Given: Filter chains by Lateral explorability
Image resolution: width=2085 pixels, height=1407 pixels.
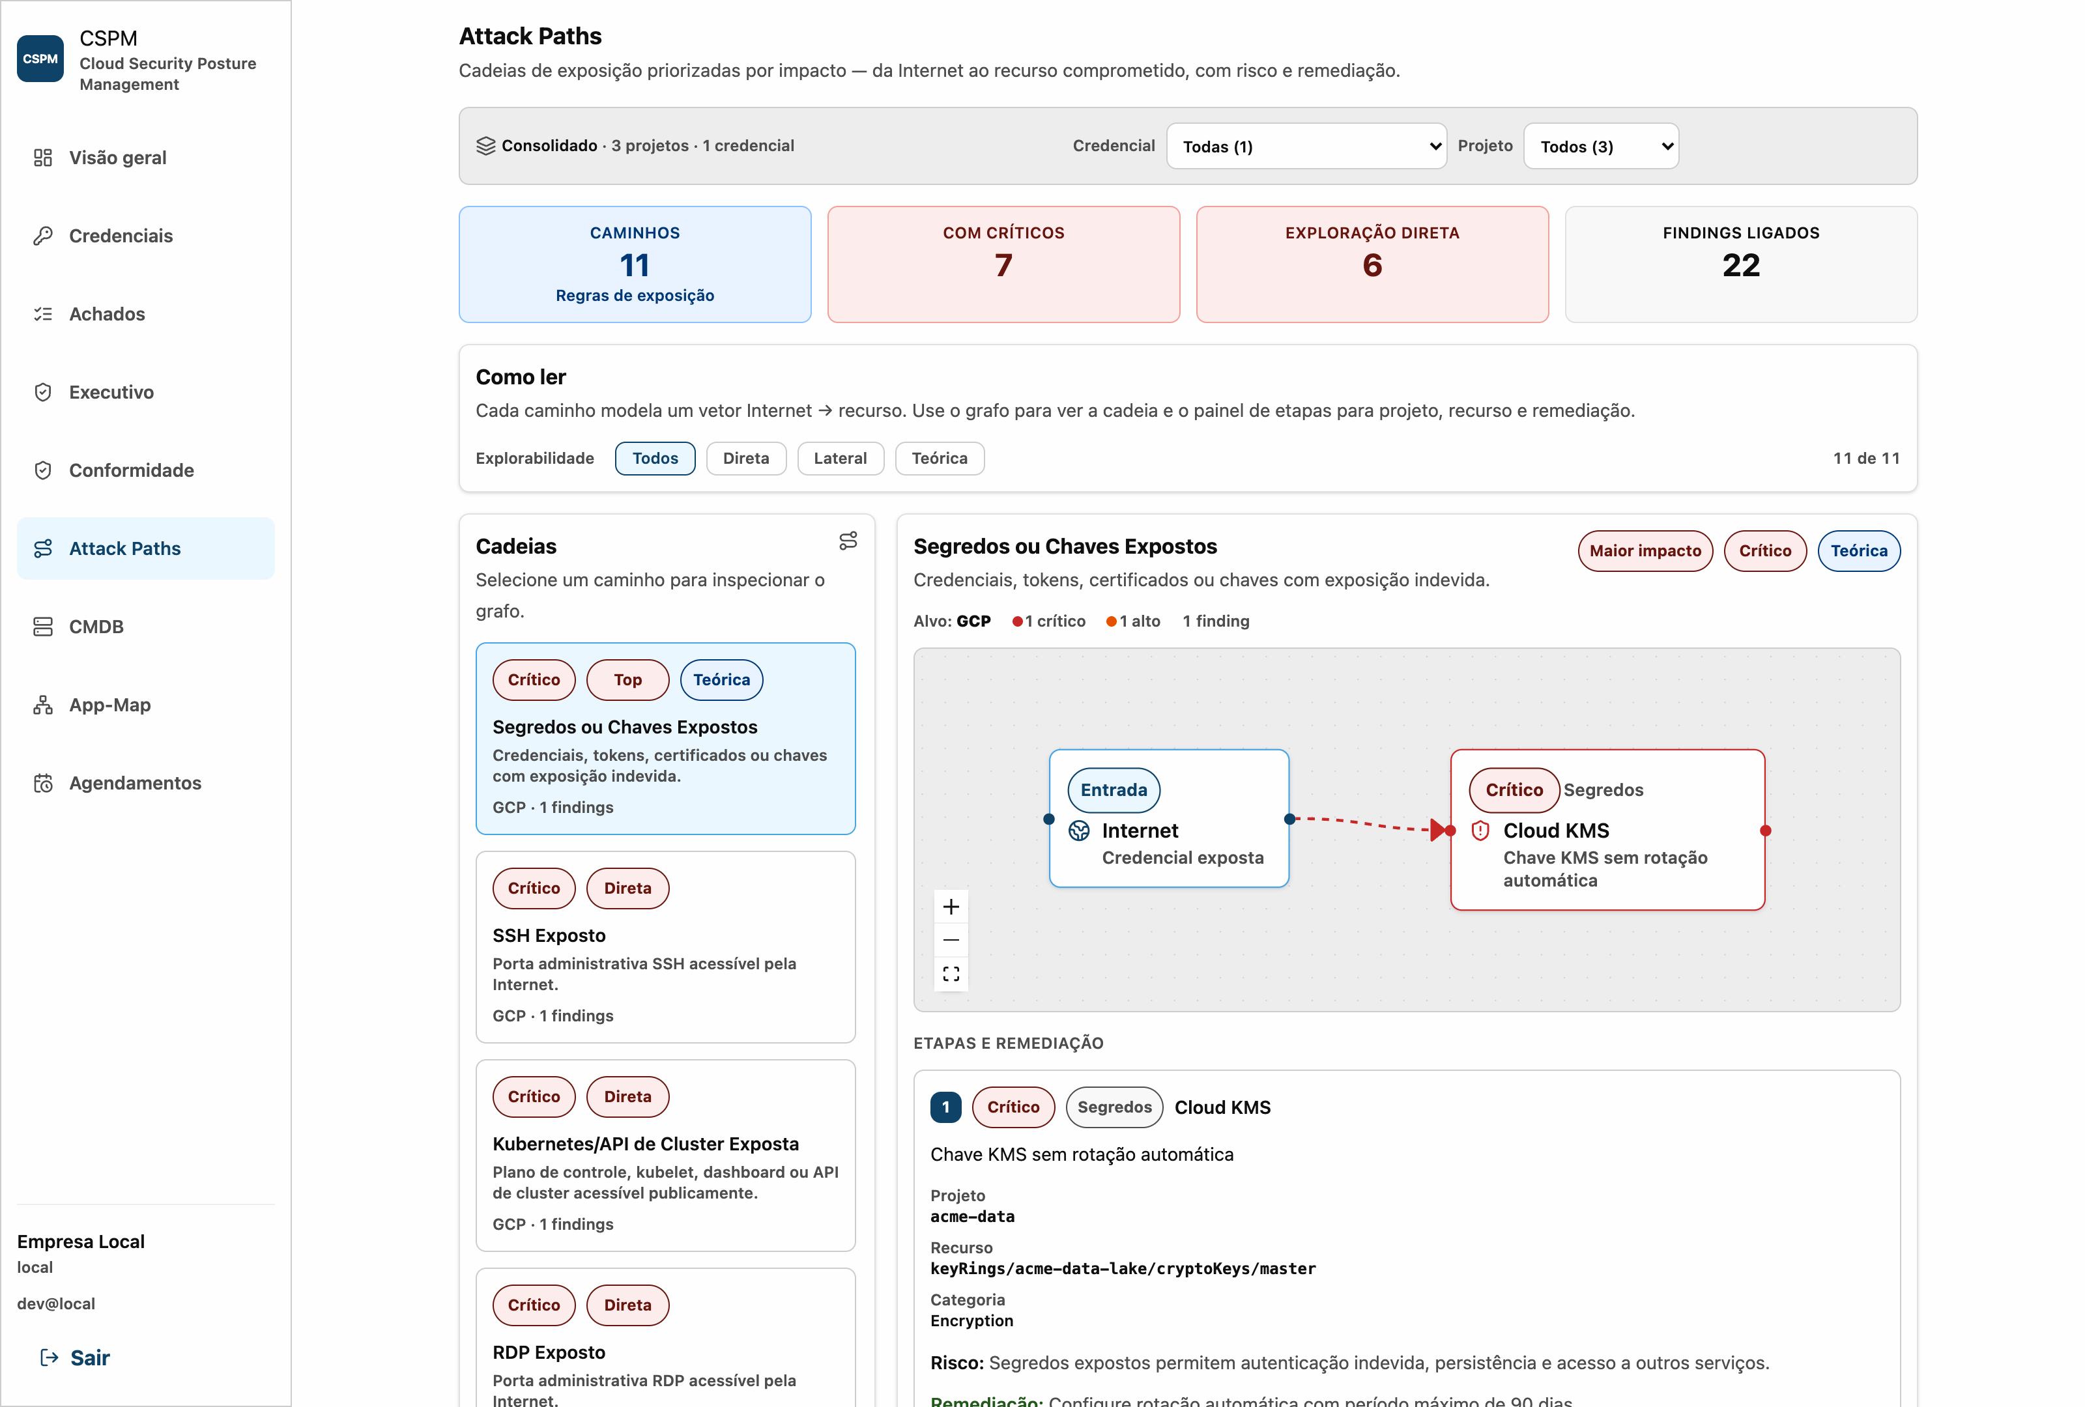Looking at the screenshot, I should coord(840,458).
